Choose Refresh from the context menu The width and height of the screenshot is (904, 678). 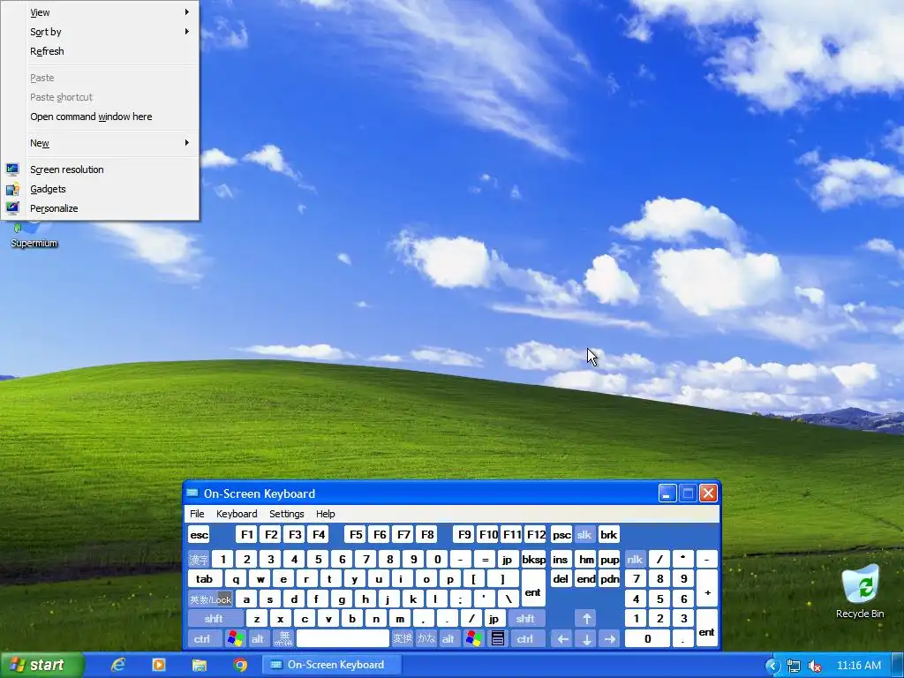point(101,51)
